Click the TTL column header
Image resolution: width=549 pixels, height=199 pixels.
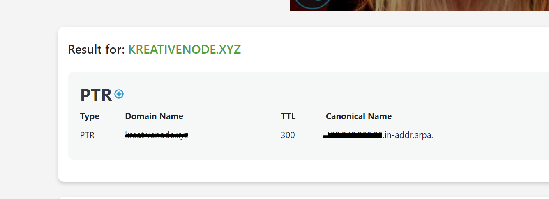[288, 116]
